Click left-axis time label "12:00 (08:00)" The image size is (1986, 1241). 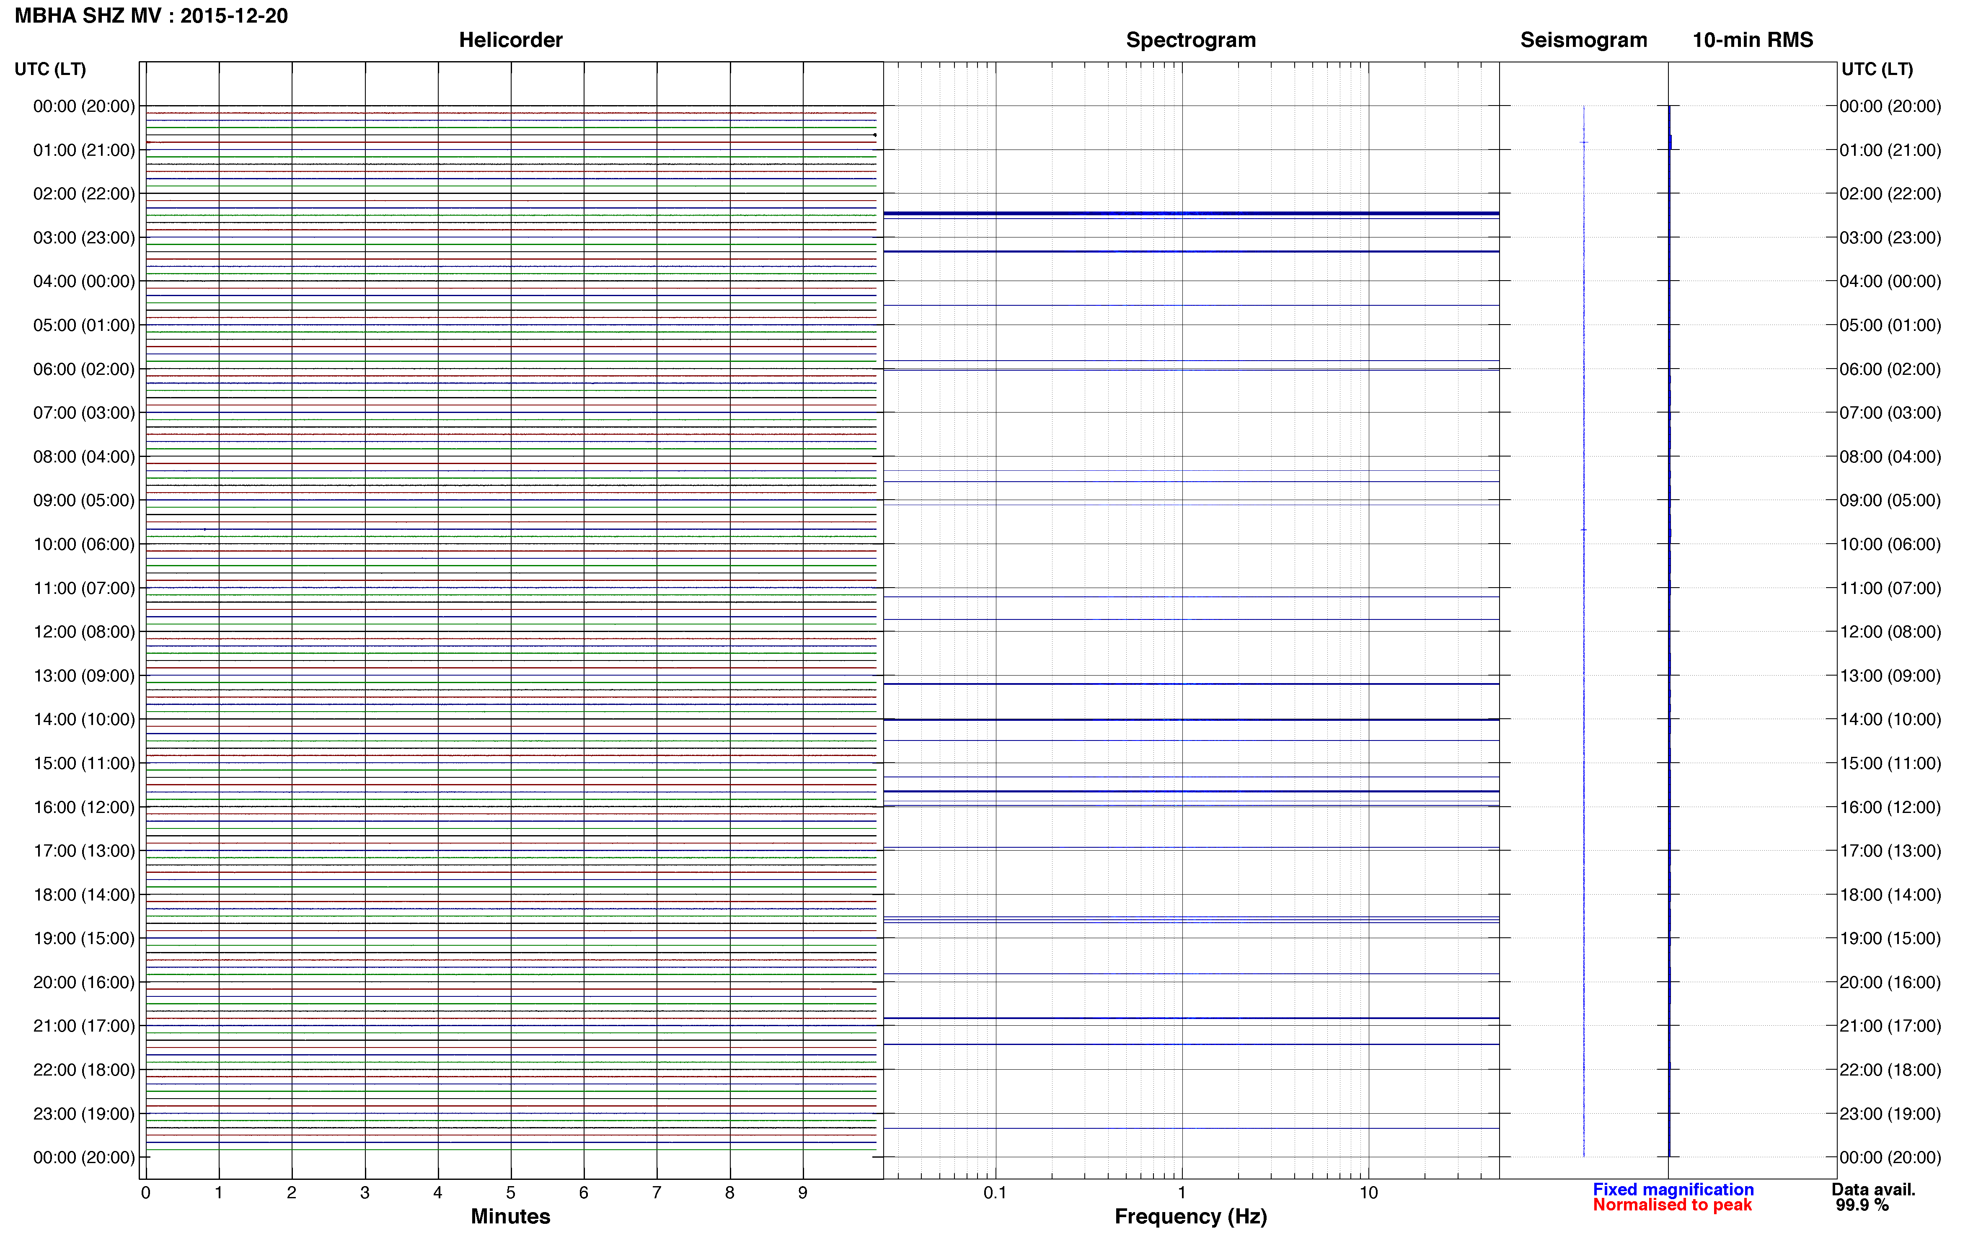click(x=84, y=632)
